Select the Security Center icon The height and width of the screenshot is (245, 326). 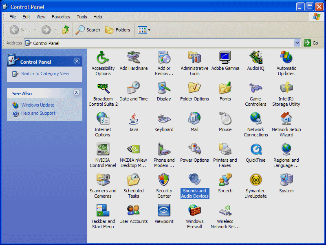click(164, 180)
